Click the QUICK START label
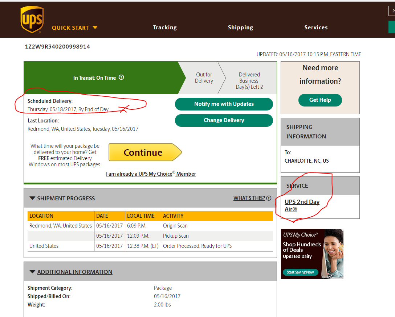Viewport: 395px width, 317px height. [x=70, y=28]
